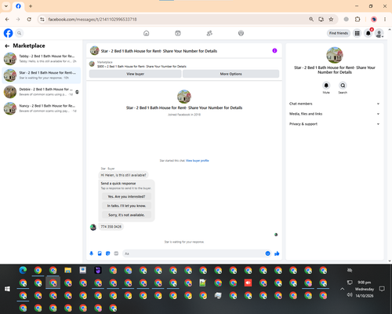The height and width of the screenshot is (314, 392).
Task: Click the More Options button
Action: click(x=230, y=74)
